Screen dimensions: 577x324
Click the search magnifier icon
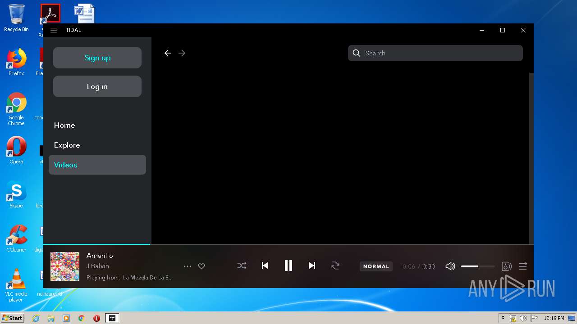click(357, 53)
